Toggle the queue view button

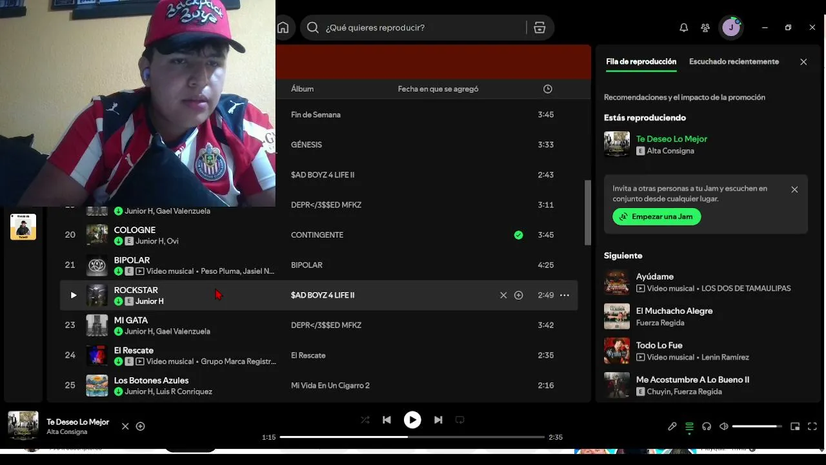tap(689, 426)
